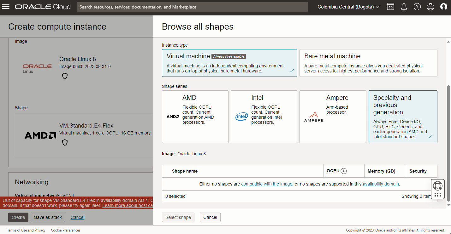
Task: Click Cancel in Browse all shapes panel
Action: (210, 217)
